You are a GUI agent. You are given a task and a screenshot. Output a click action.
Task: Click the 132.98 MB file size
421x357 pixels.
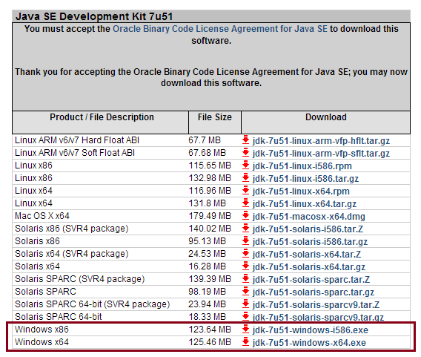(x=210, y=178)
